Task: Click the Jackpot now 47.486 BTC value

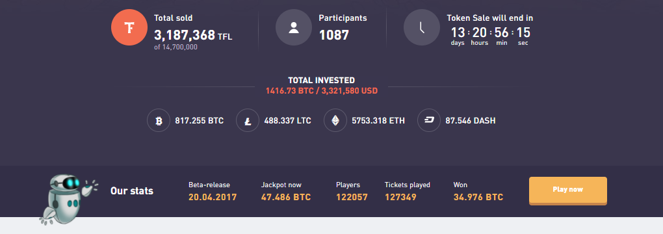Action: coord(286,197)
